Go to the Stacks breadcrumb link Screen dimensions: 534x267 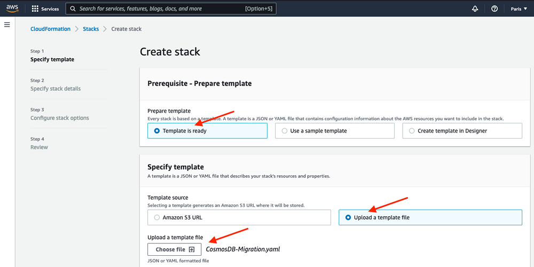tap(91, 29)
